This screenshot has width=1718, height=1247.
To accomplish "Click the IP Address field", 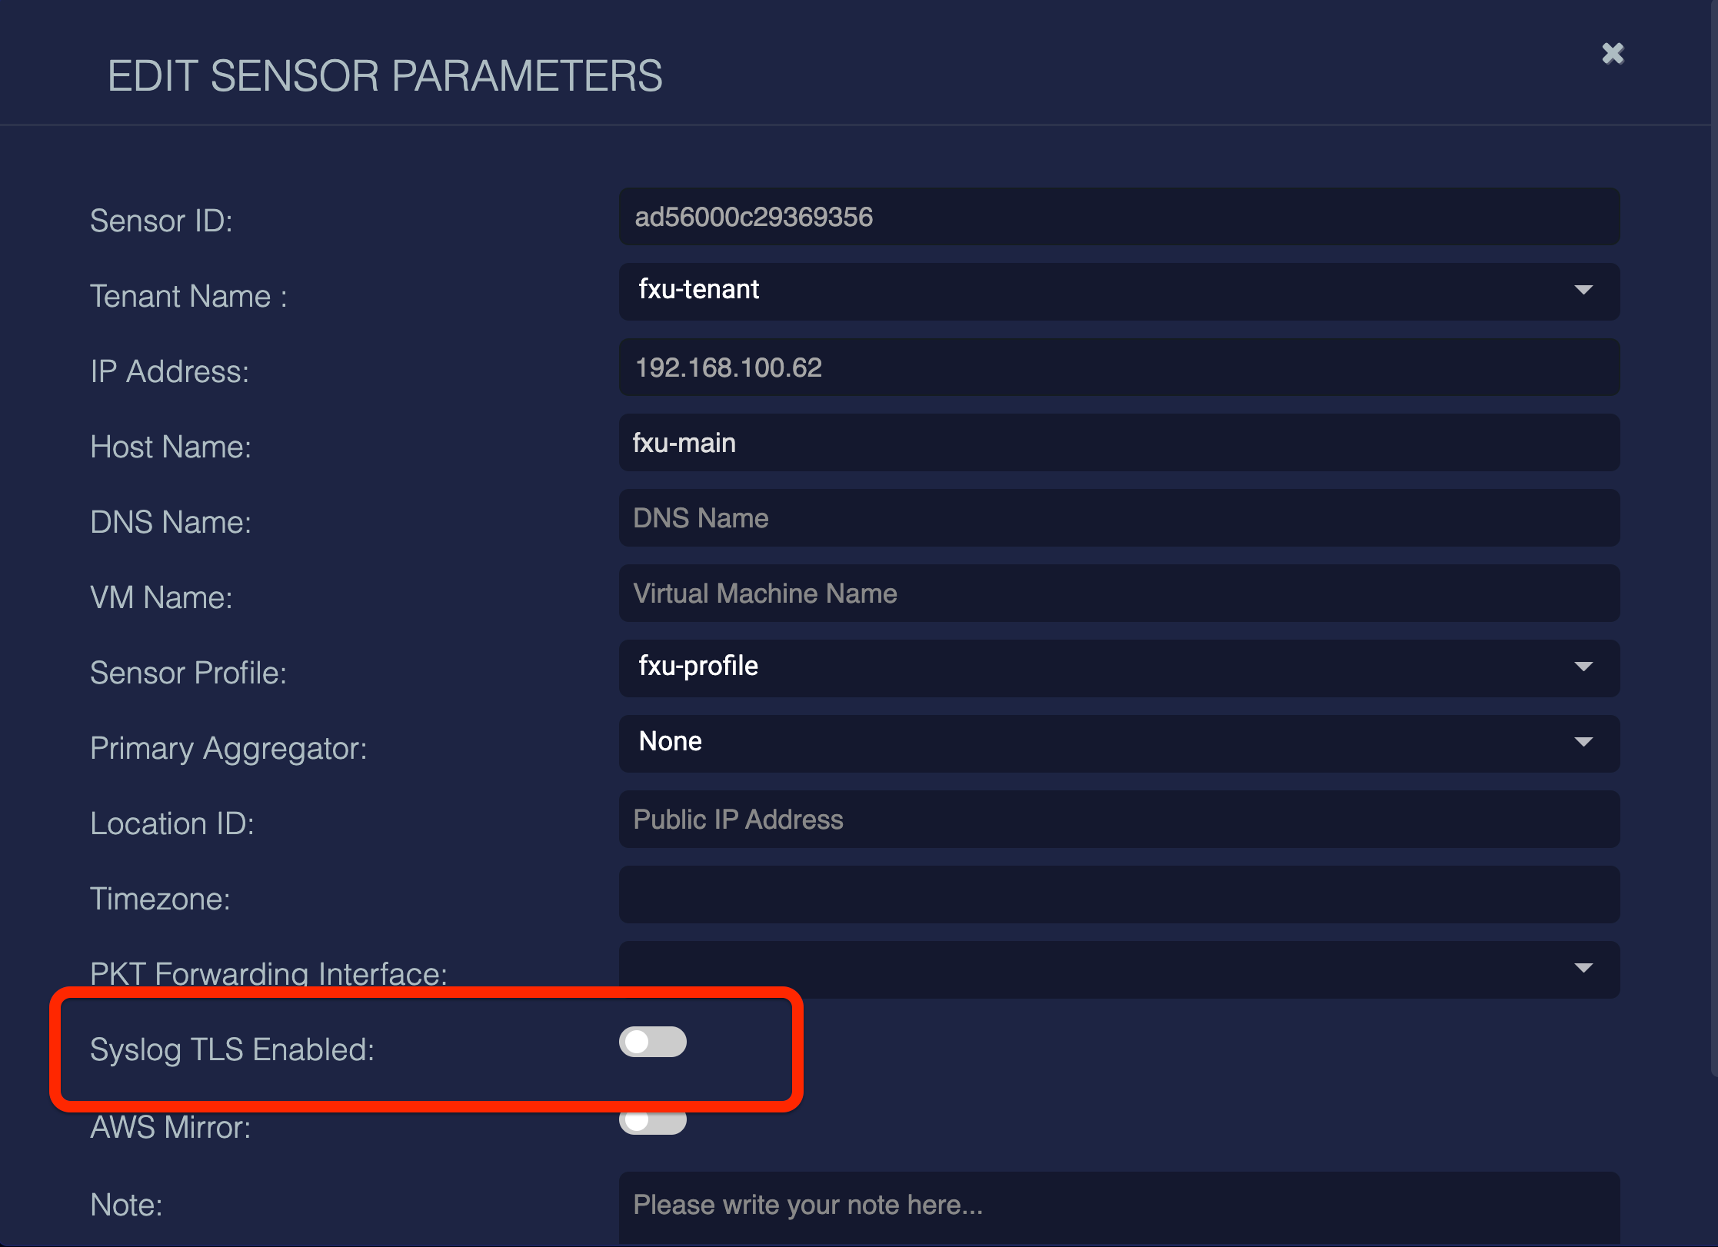I will click(1119, 367).
